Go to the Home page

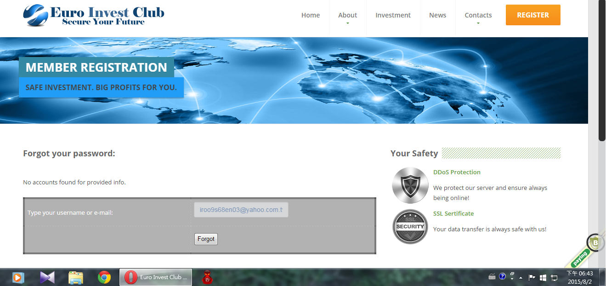pyautogui.click(x=311, y=15)
